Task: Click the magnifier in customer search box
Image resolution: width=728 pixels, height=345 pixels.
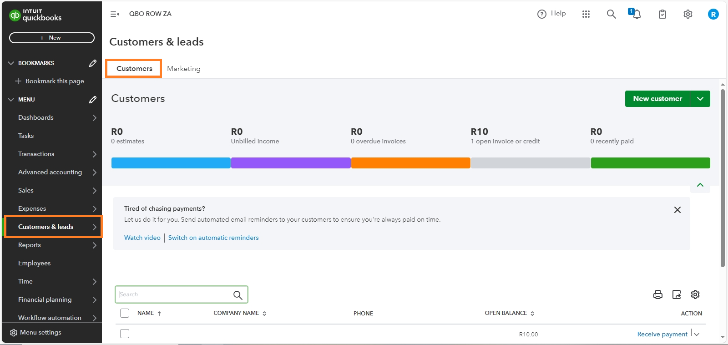Action: [238, 295]
